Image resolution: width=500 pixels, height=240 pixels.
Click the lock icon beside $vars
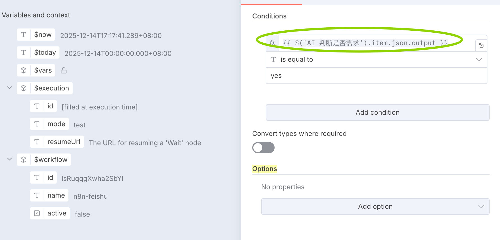[x=64, y=70]
